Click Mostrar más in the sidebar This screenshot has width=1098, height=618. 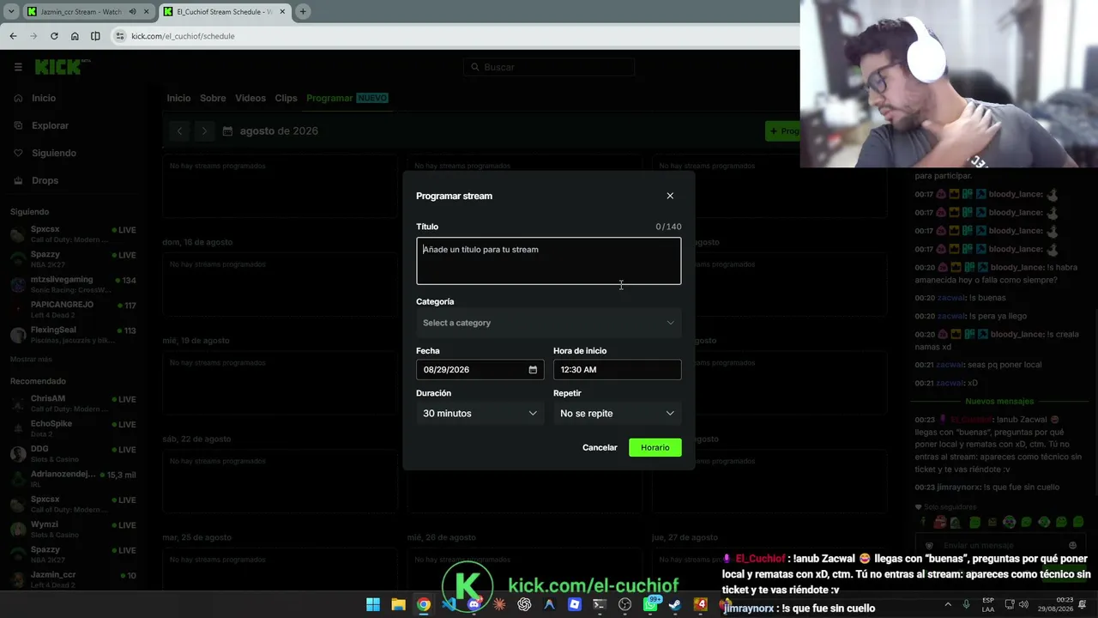pos(31,359)
